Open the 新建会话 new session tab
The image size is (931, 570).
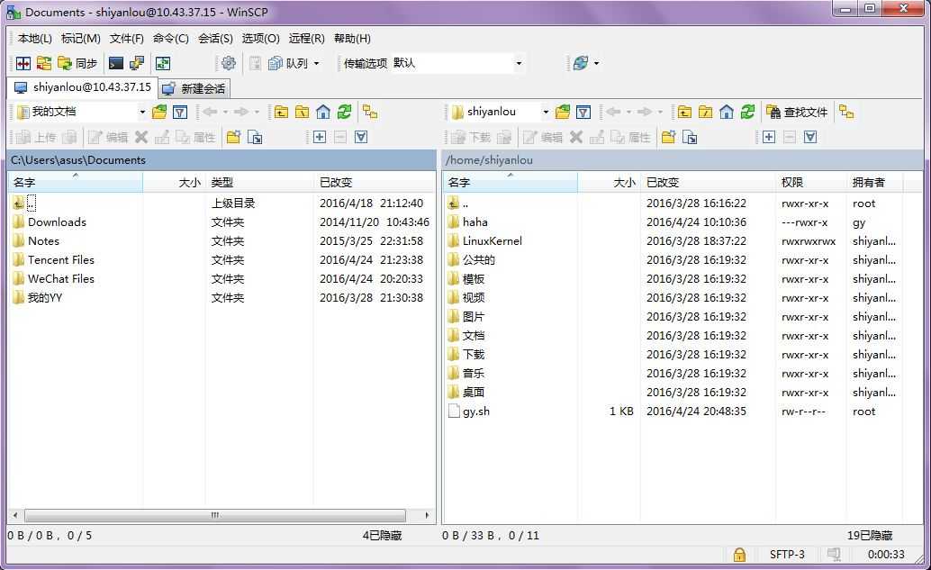(194, 88)
